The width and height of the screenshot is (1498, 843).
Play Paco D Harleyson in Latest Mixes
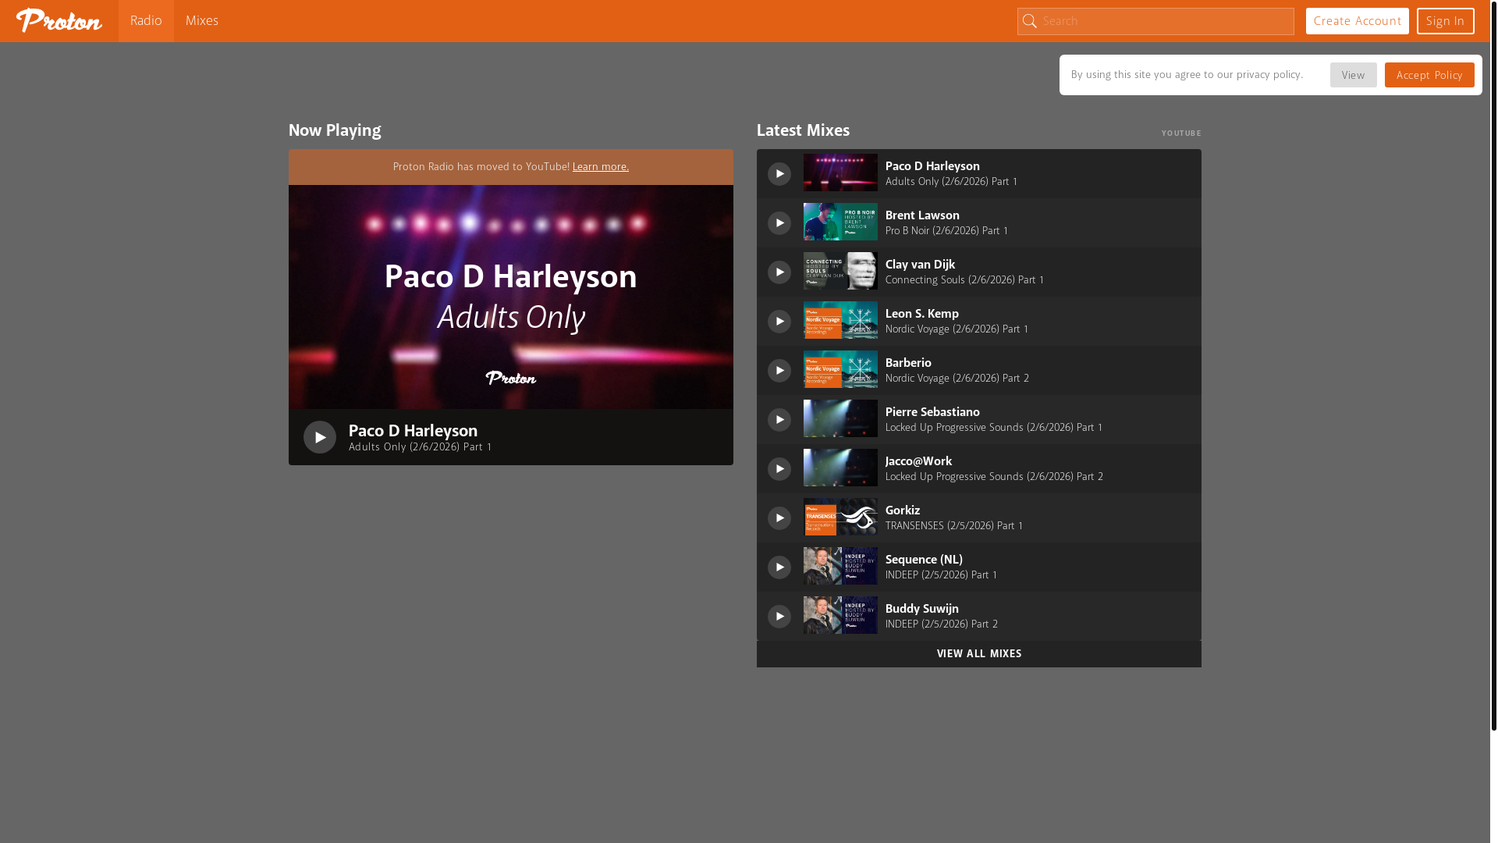(779, 174)
